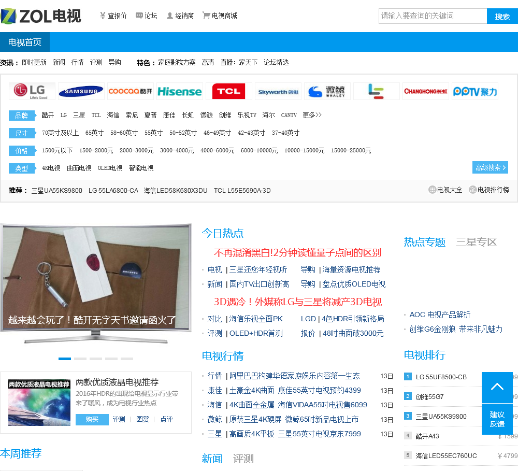The width and height of the screenshot is (518, 471).
Task: Open 阿里巴巴构建华语家庭娱乐内容第一生态 article
Action: coord(295,376)
